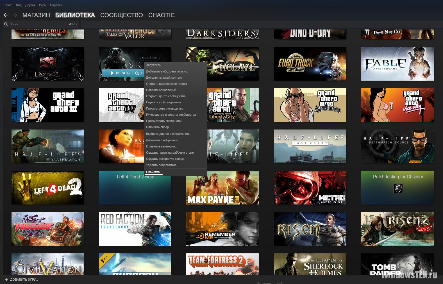Open the Игры menu
Image resolution: width=443 pixels, height=284 pixels.
[43, 5]
